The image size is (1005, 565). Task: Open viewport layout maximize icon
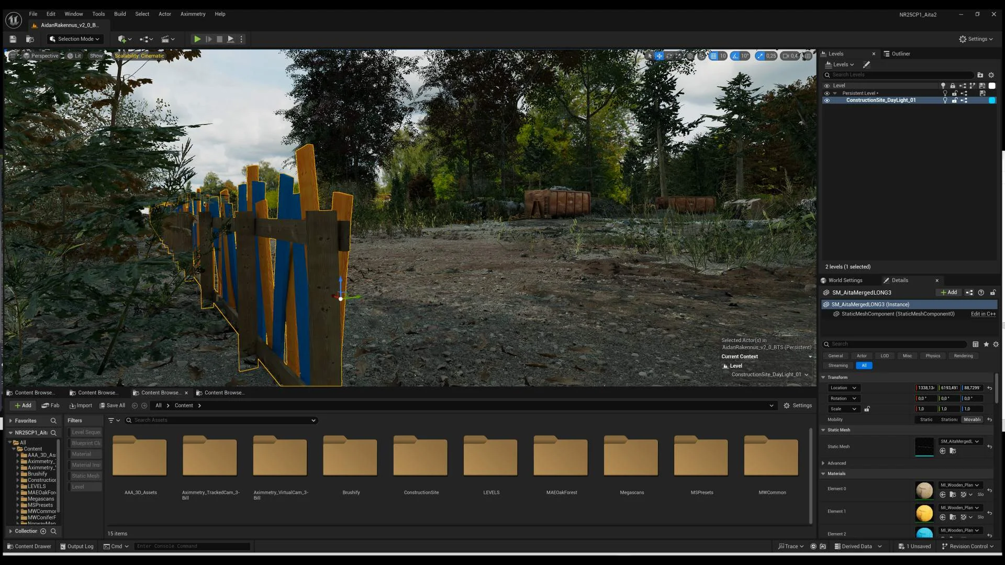click(808, 56)
